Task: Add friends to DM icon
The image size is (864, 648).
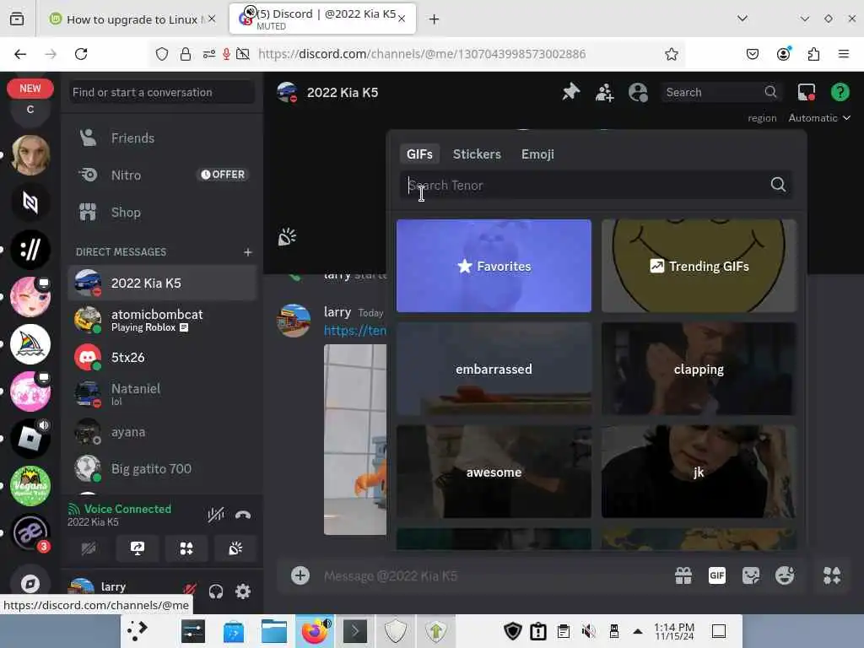Action: (x=604, y=92)
